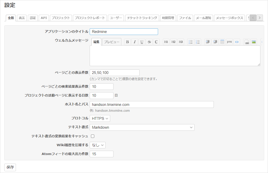Click the application title input field
This screenshot has width=268, height=173.
[124, 32]
